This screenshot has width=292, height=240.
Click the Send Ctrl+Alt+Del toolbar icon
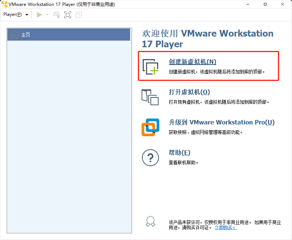pyautogui.click(x=57, y=15)
